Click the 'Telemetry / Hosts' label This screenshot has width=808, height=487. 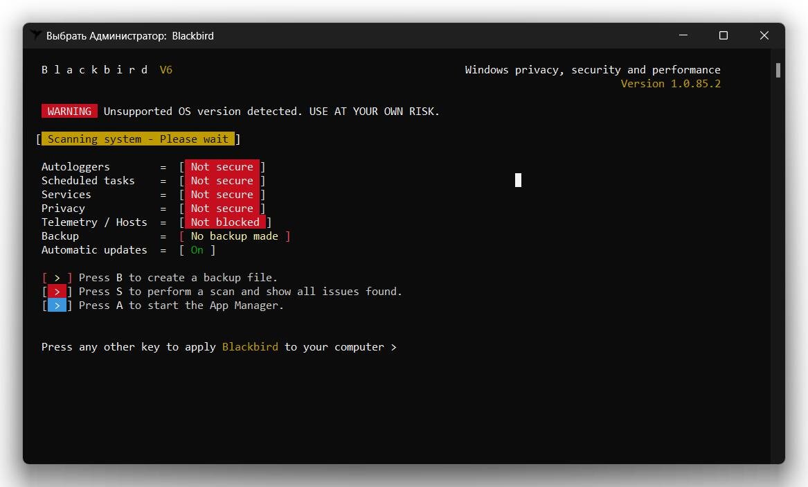click(x=94, y=222)
